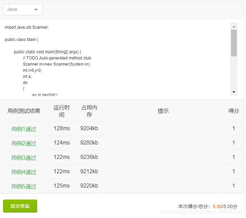Click the import java.util.Scanner code line
Screen dimensions: 246x218
tap(27, 27)
